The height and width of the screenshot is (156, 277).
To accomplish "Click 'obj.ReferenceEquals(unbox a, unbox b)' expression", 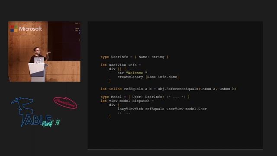I will [x=197, y=89].
